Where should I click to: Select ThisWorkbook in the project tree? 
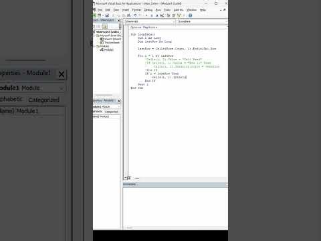click(x=112, y=43)
